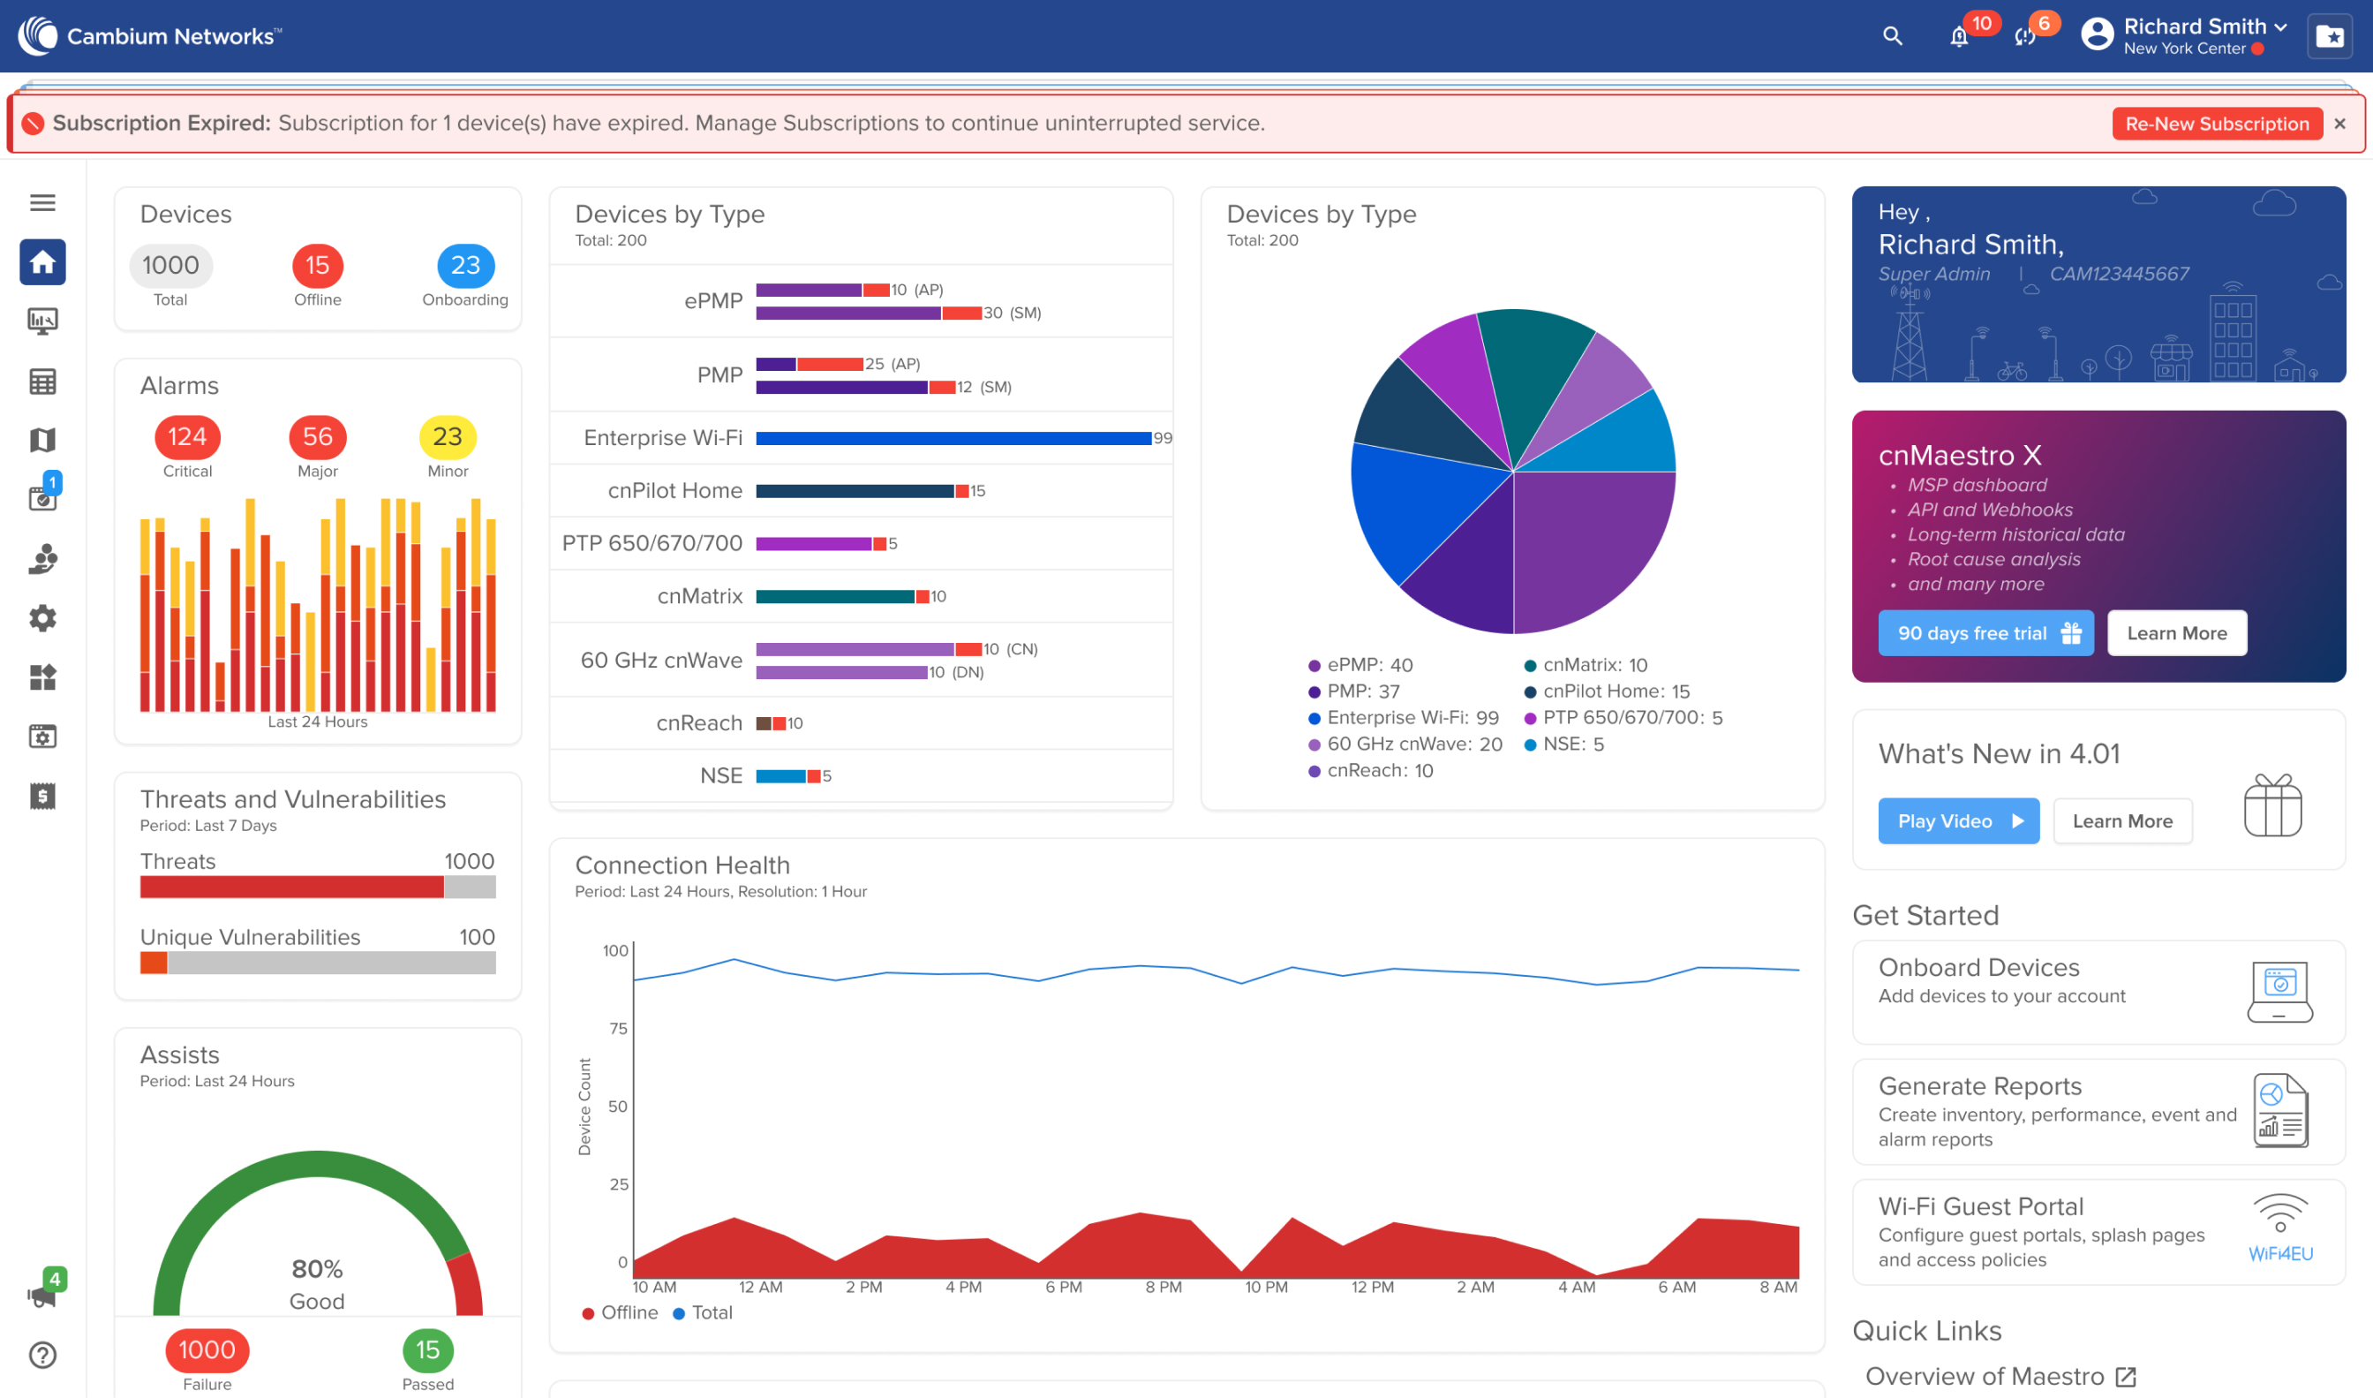Click the Generate Reports document icon
Viewport: 2373px width, 1398px height.
click(x=2279, y=1110)
